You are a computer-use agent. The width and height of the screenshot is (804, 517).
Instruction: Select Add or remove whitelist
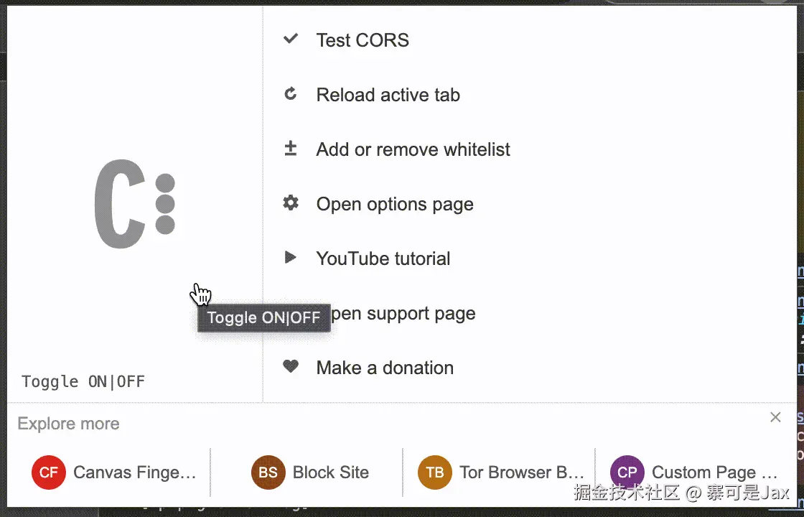coord(413,149)
